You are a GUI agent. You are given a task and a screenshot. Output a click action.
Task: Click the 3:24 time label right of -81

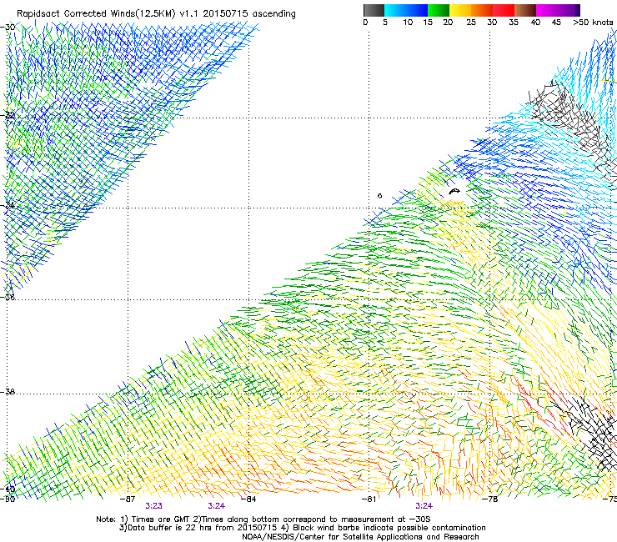tap(424, 506)
